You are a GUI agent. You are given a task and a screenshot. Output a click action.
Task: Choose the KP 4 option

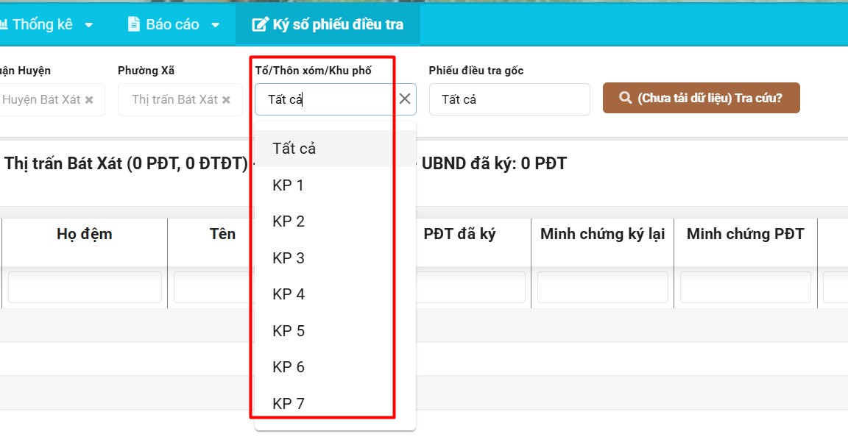(x=289, y=294)
